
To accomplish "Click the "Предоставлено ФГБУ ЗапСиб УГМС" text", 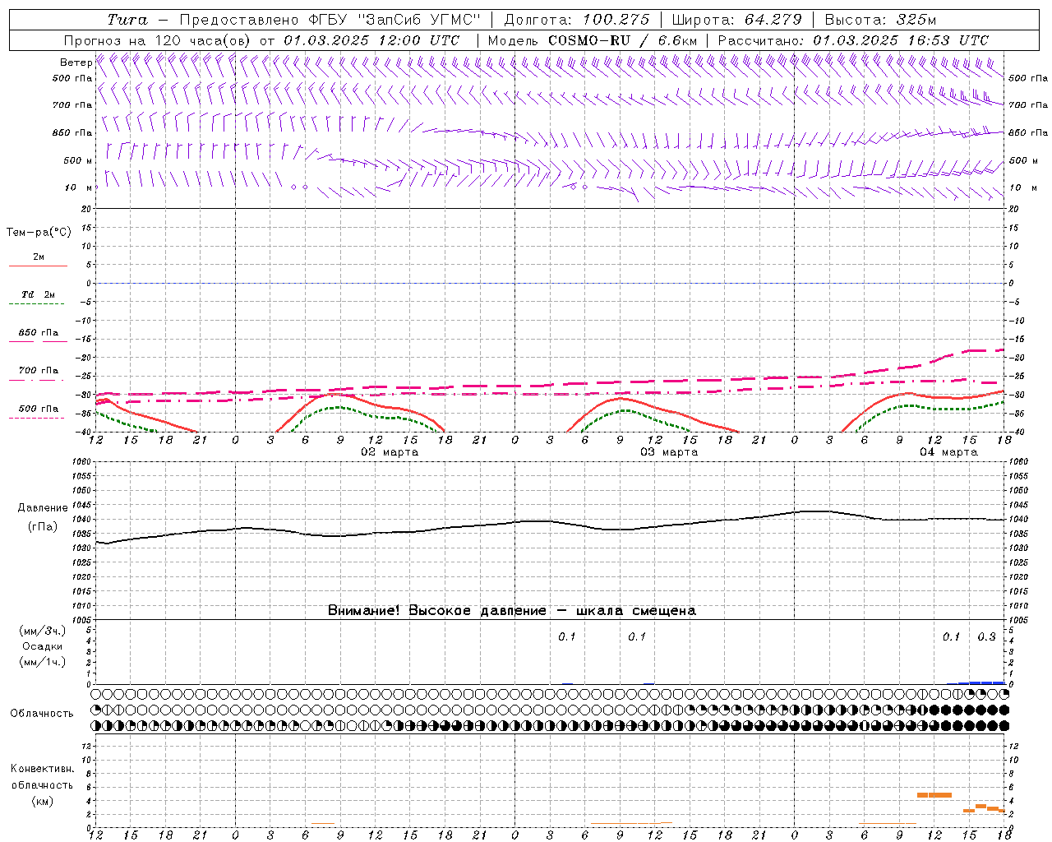I will [x=329, y=20].
